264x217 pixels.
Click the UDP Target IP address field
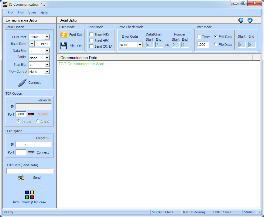click(x=34, y=144)
